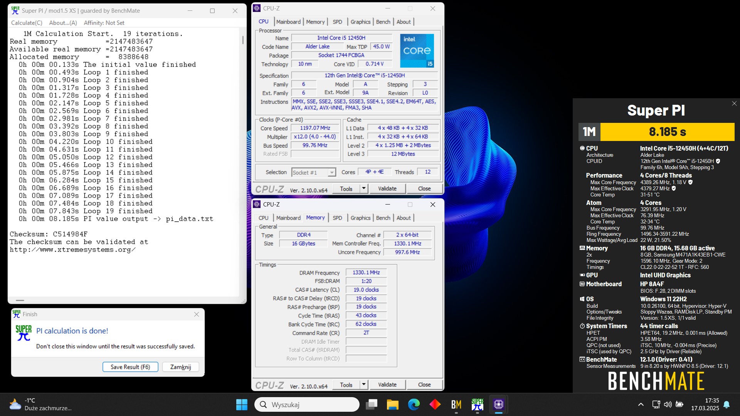Image resolution: width=740 pixels, height=416 pixels.
Task: Click DRAM Frequency value 1330.1 MHz
Action: tap(366, 273)
